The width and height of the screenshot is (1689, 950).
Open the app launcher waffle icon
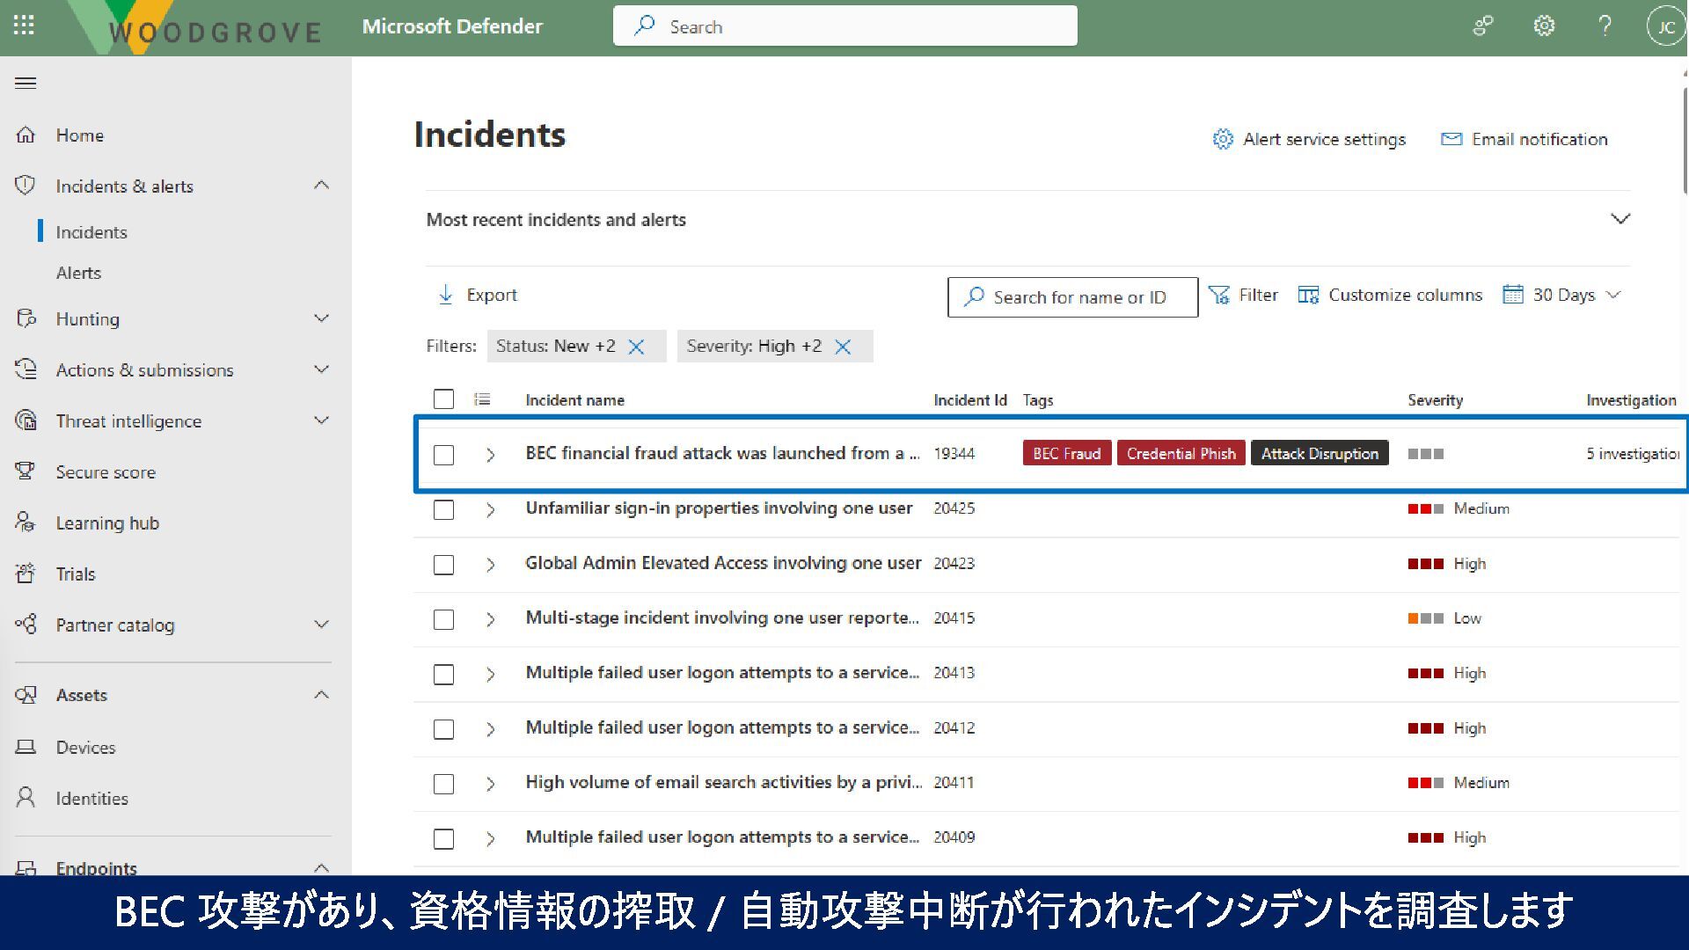pos(24,26)
